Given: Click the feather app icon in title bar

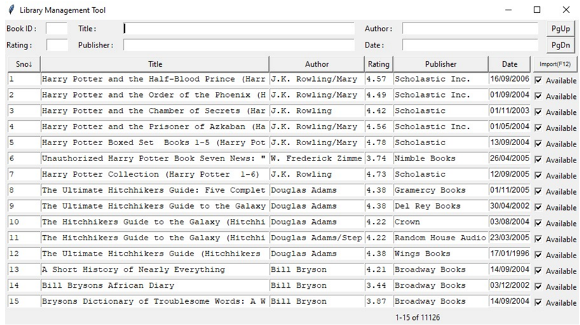Looking at the screenshot, I should pos(12,10).
